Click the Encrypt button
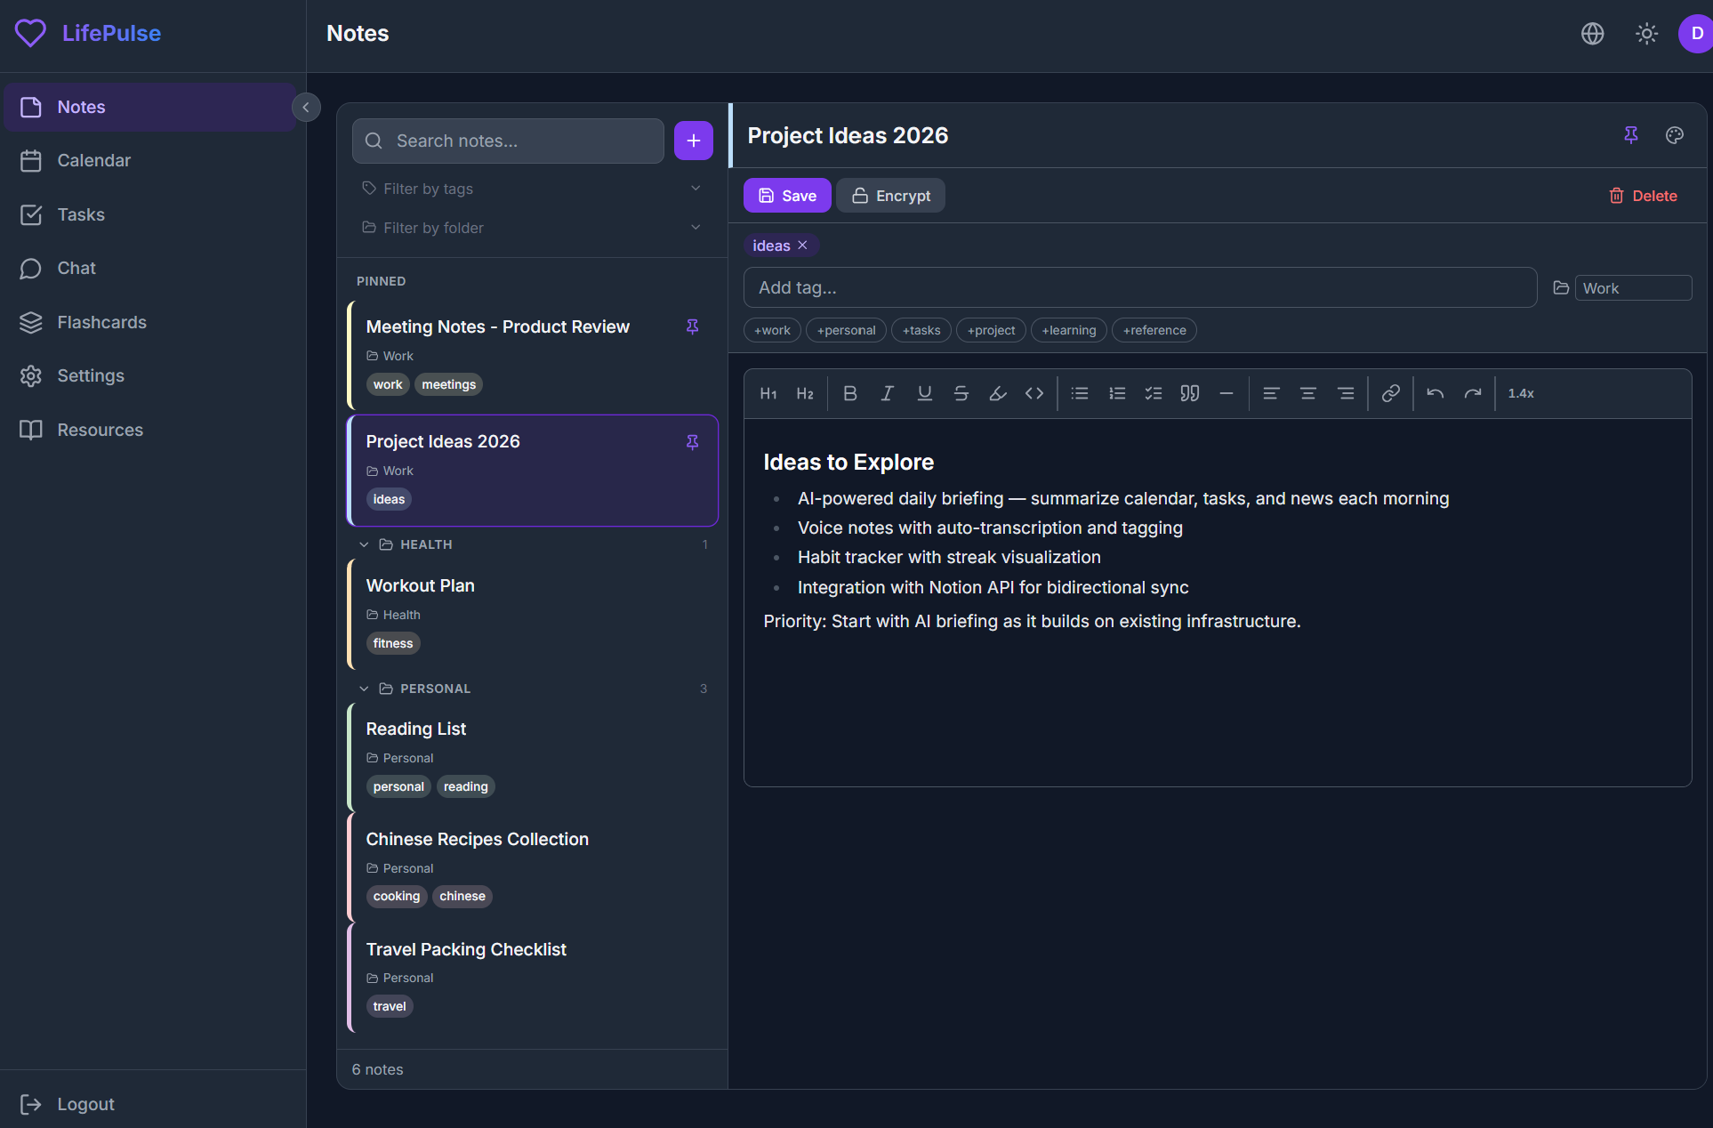1713x1128 pixels. coord(890,196)
